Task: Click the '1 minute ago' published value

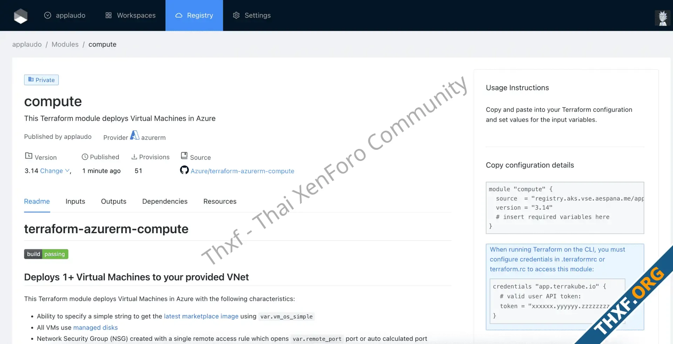Action: coord(102,171)
